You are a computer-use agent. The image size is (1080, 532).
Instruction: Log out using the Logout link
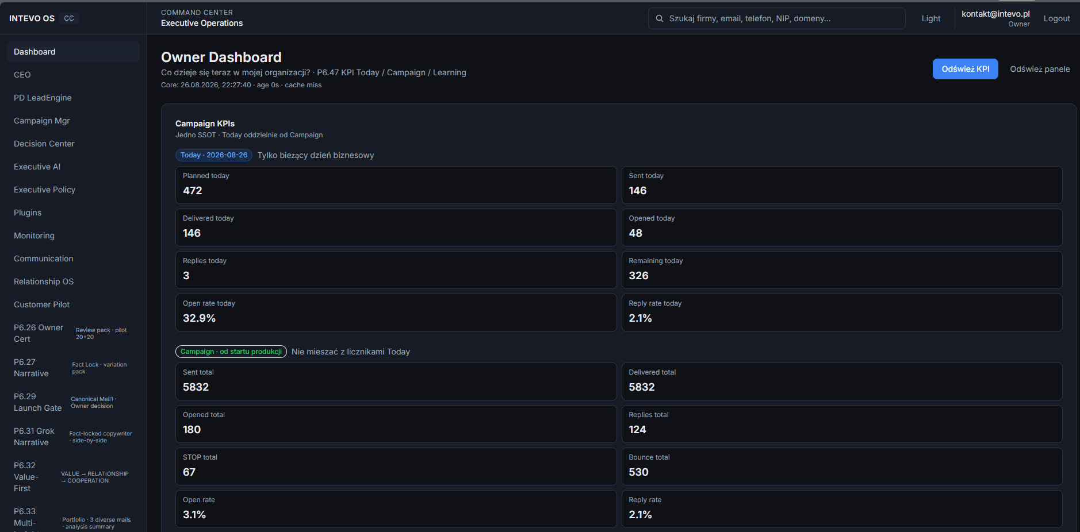coord(1057,18)
